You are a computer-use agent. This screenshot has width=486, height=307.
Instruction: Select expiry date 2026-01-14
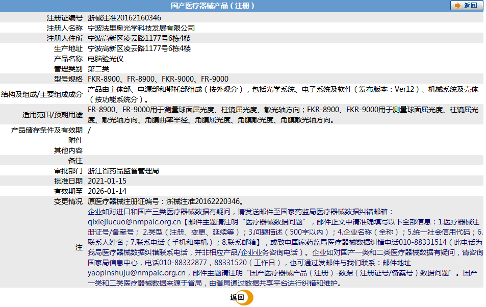tap(107, 191)
